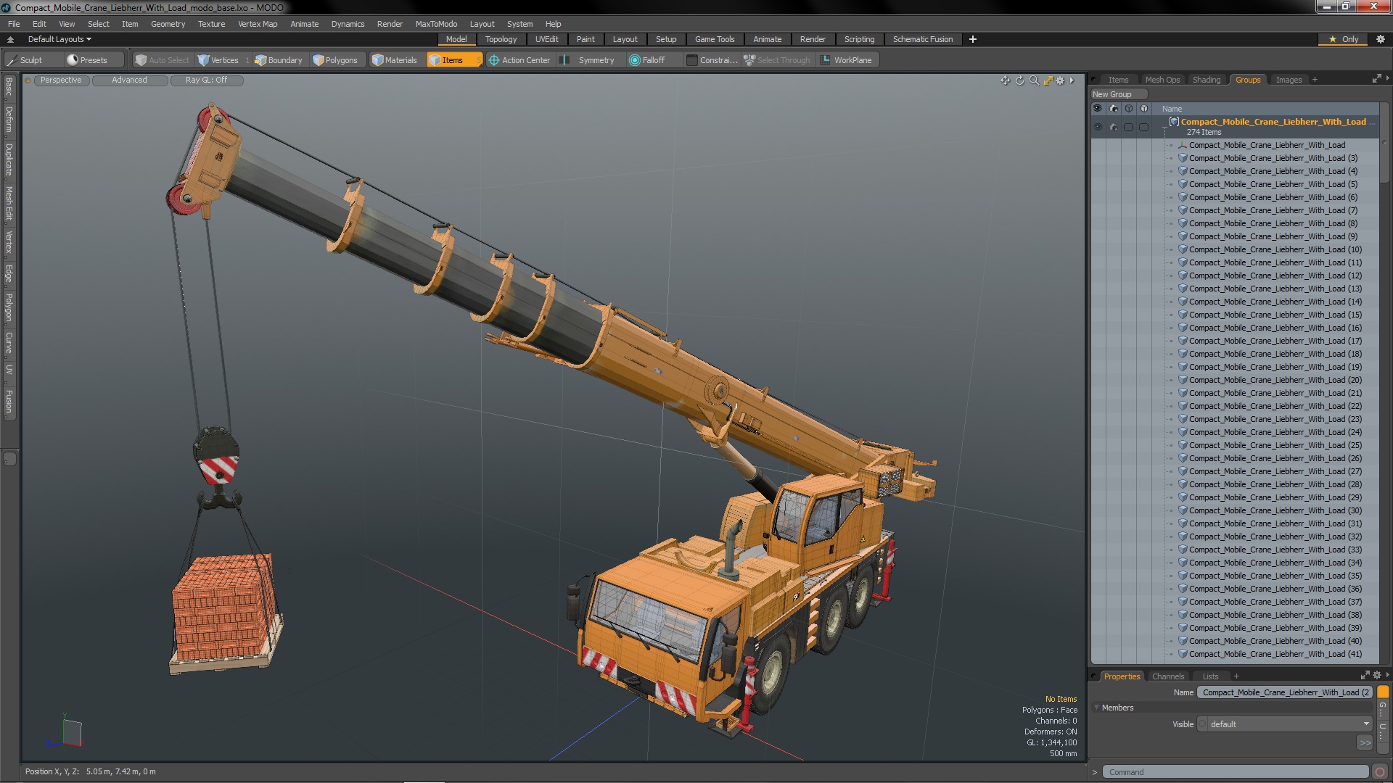The width and height of the screenshot is (1393, 783).
Task: Click the viewport maximize arrows icon
Action: (1048, 80)
